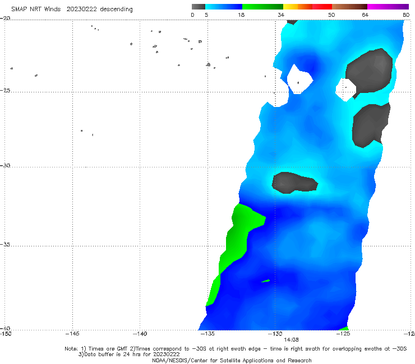The height and width of the screenshot is (364, 415).
Task: Click the note '3)Data buffer is 24 hrs for 20230222'
Action: point(129,354)
